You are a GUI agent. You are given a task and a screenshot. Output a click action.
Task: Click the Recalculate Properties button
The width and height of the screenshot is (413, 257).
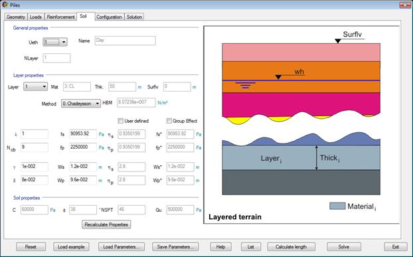pos(106,224)
